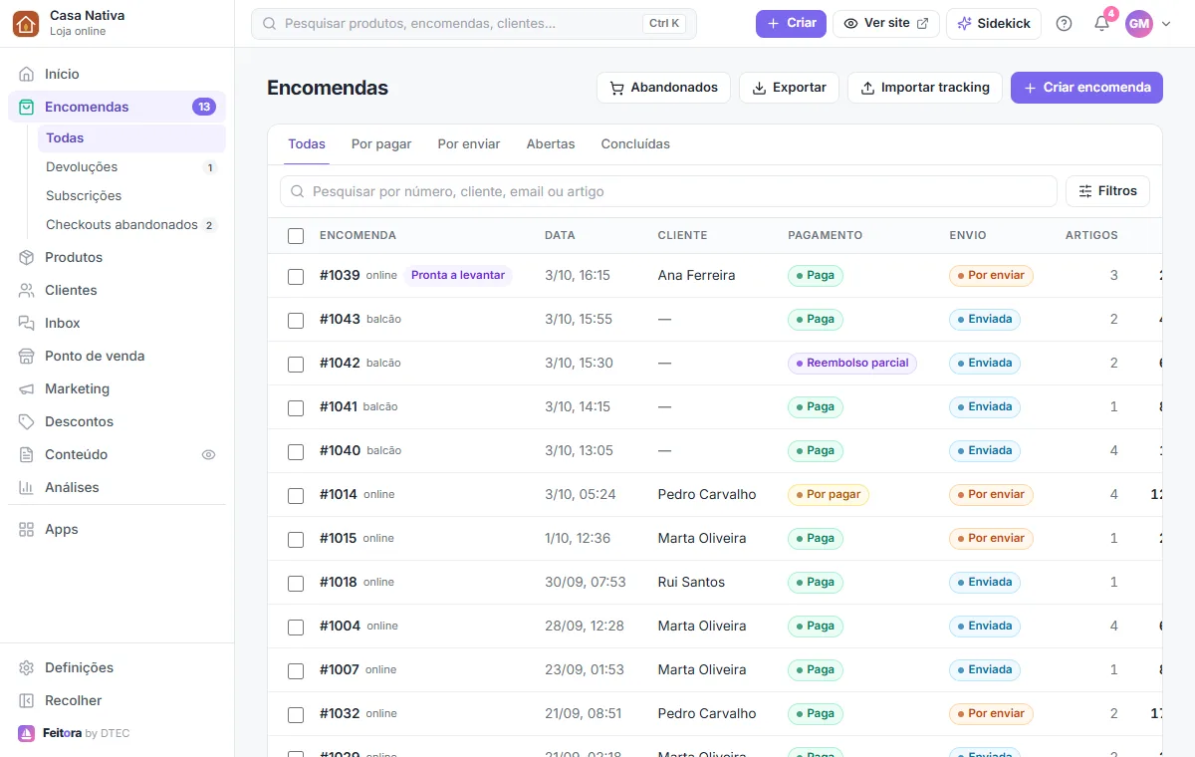1195x757 pixels.
Task: Click the global search field at the top
Action: click(x=474, y=24)
